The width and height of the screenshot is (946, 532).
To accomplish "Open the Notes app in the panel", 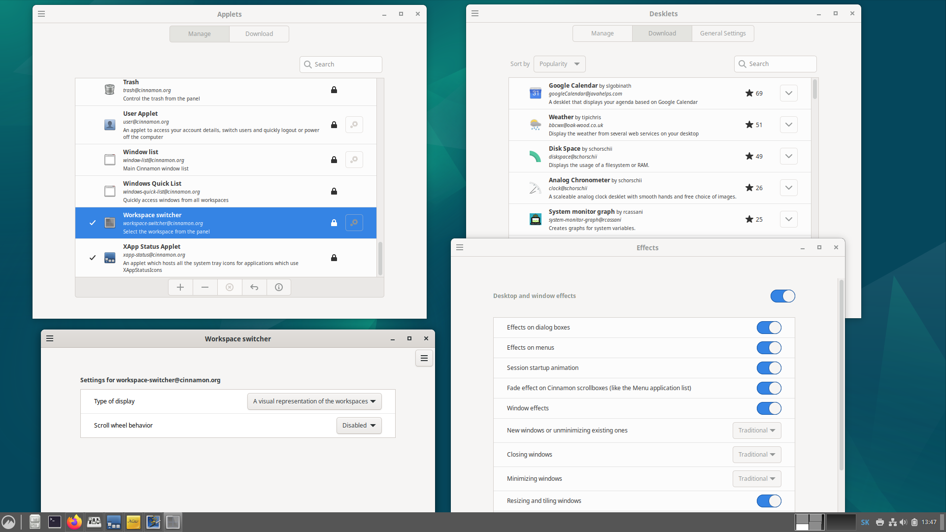I will 134,522.
